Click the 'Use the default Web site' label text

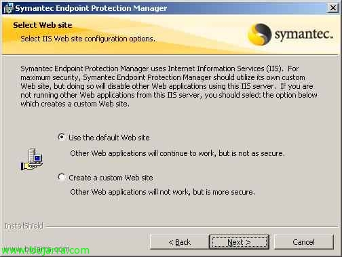pos(109,138)
